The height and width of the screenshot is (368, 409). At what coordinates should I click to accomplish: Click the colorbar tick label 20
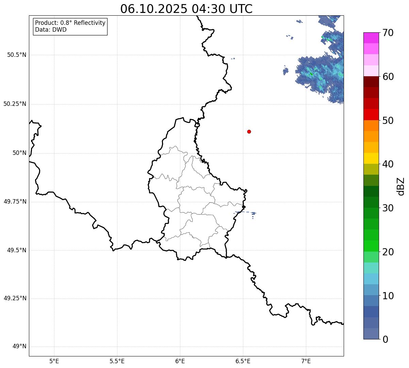click(x=388, y=252)
